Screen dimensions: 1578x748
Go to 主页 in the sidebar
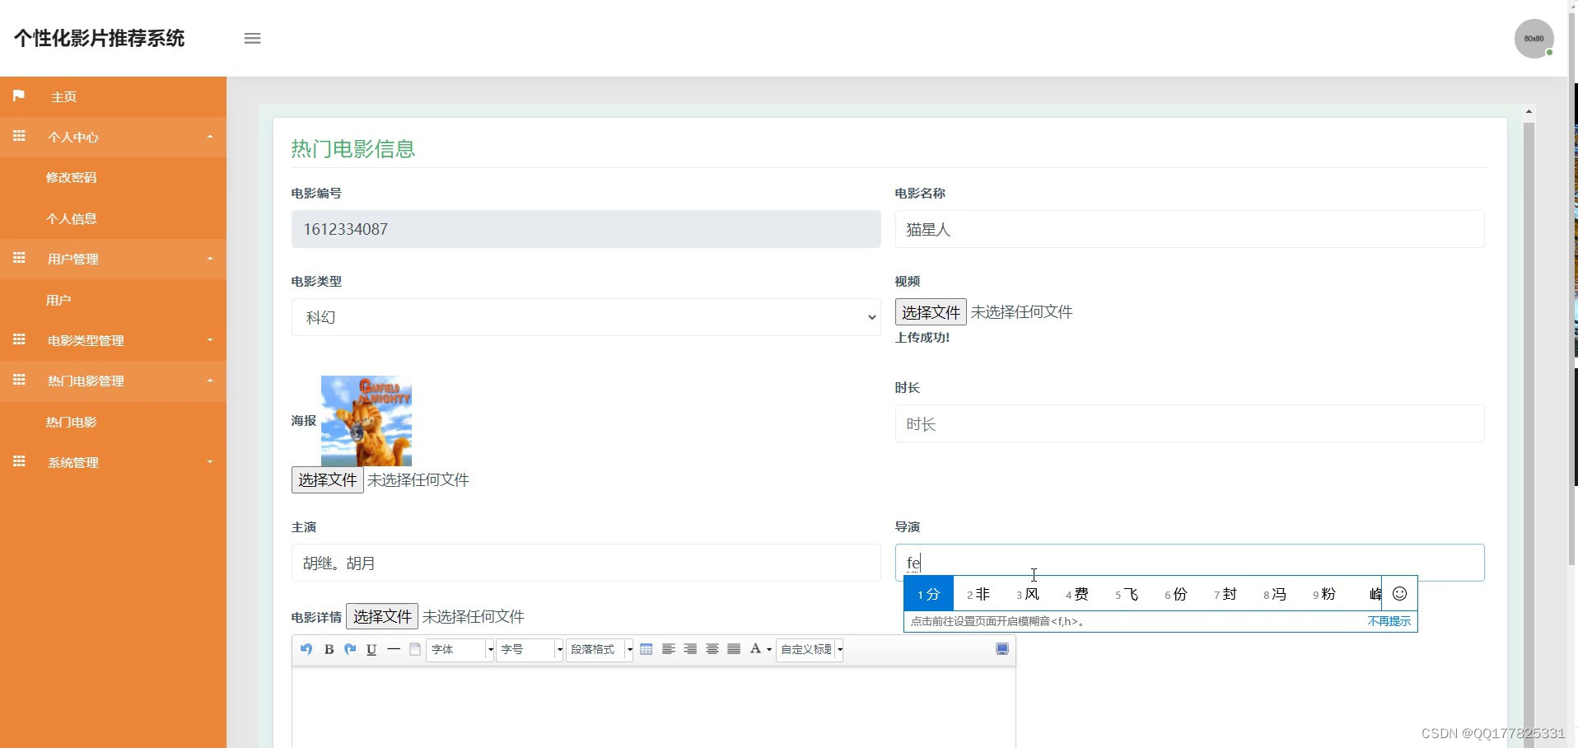point(113,96)
